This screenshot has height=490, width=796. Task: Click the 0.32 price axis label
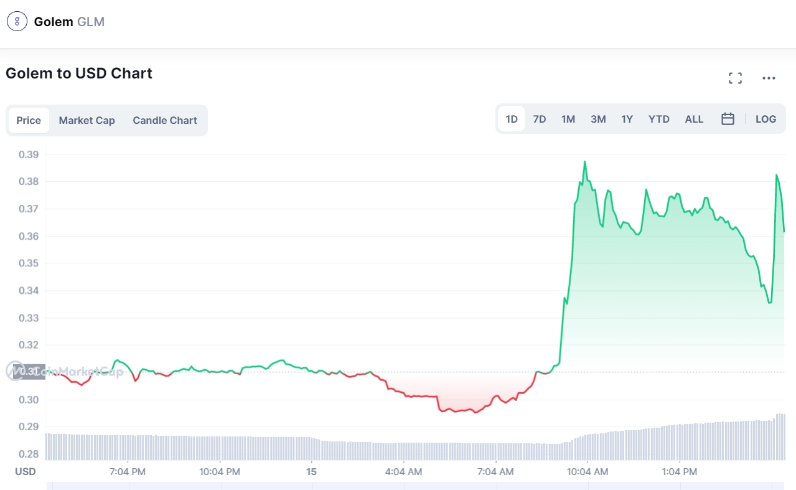click(x=29, y=345)
